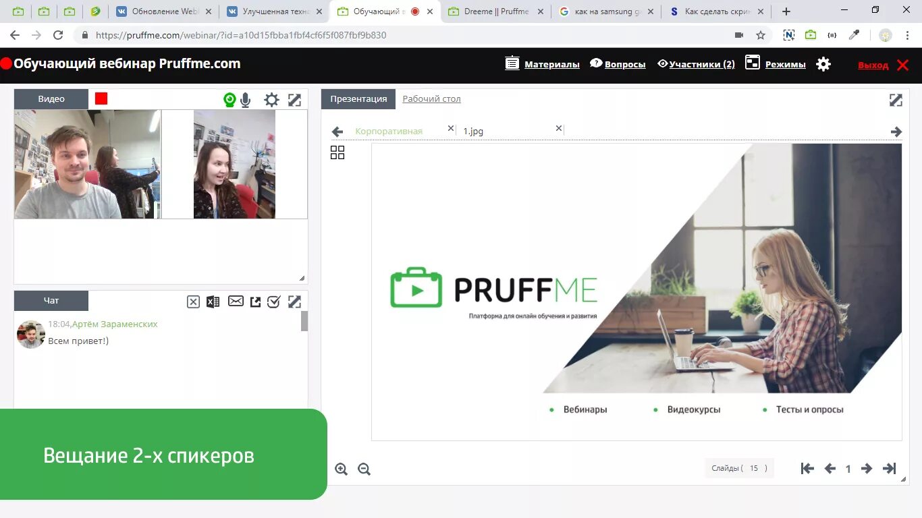Switch to Обновление Web browser tab
The height and width of the screenshot is (518, 922).
[163, 11]
